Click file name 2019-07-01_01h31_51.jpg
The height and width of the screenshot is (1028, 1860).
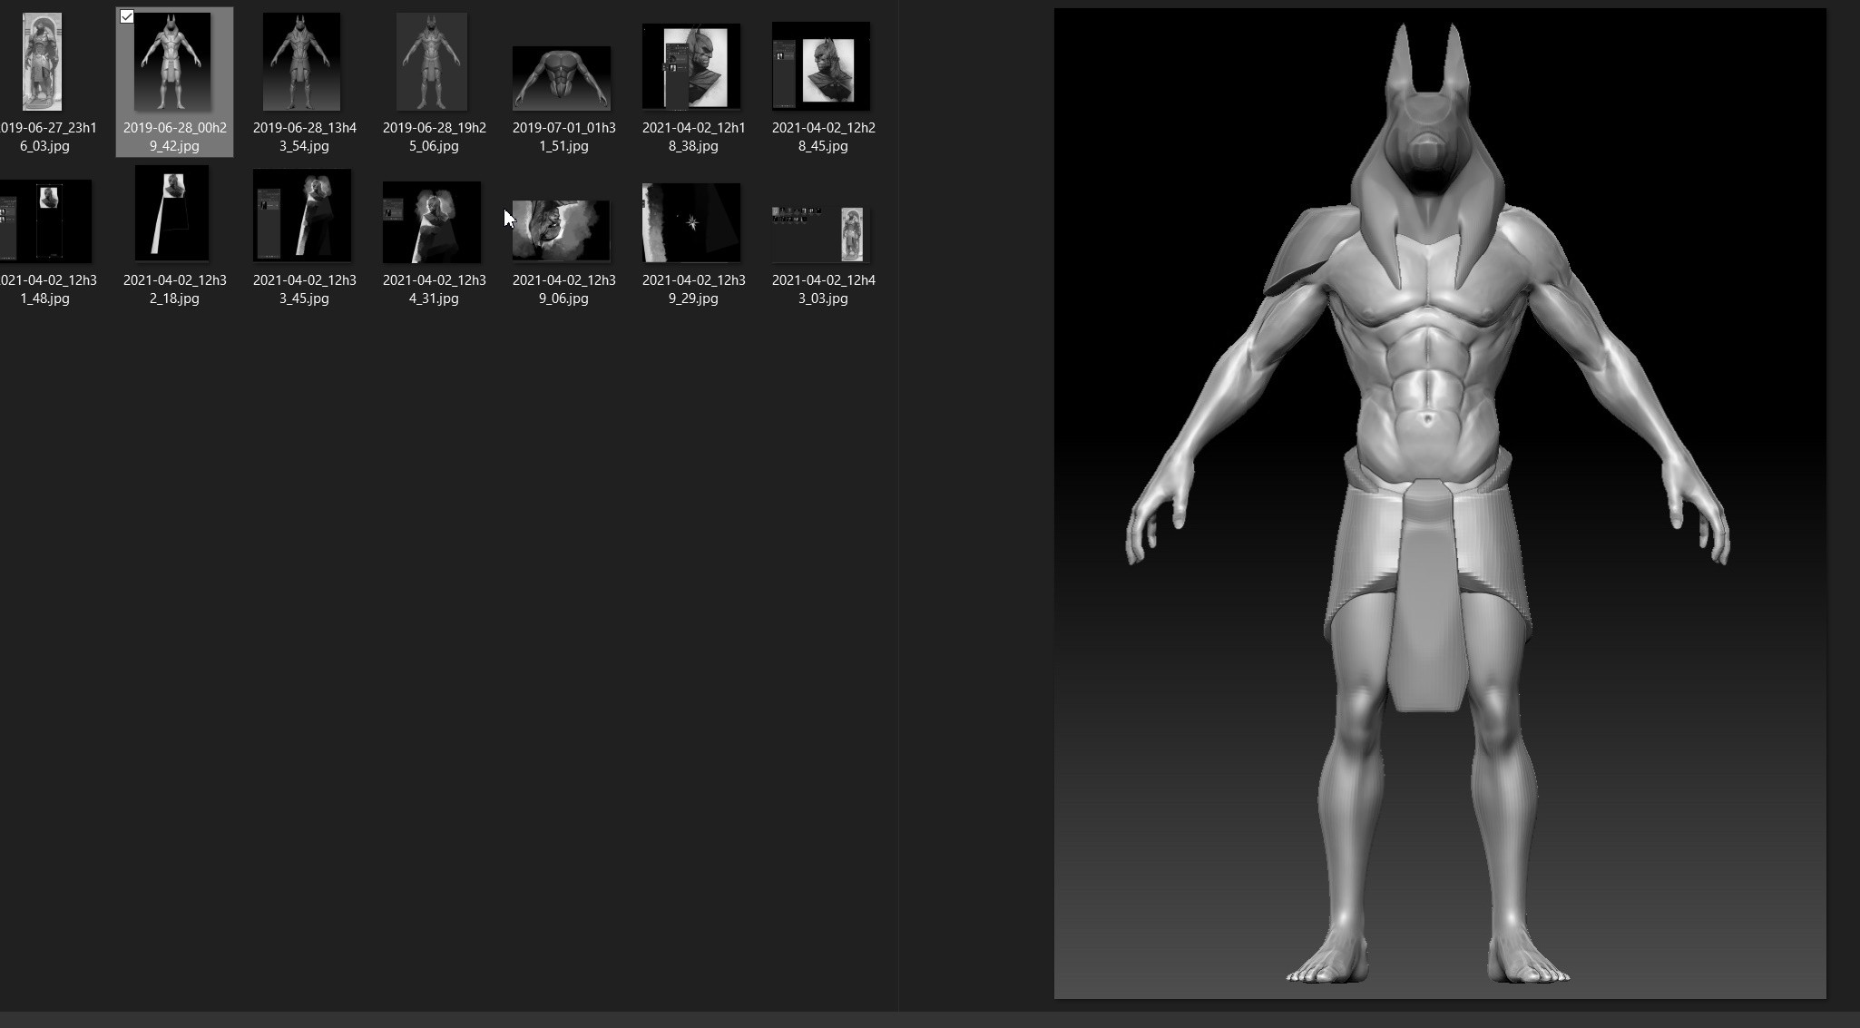click(x=564, y=137)
